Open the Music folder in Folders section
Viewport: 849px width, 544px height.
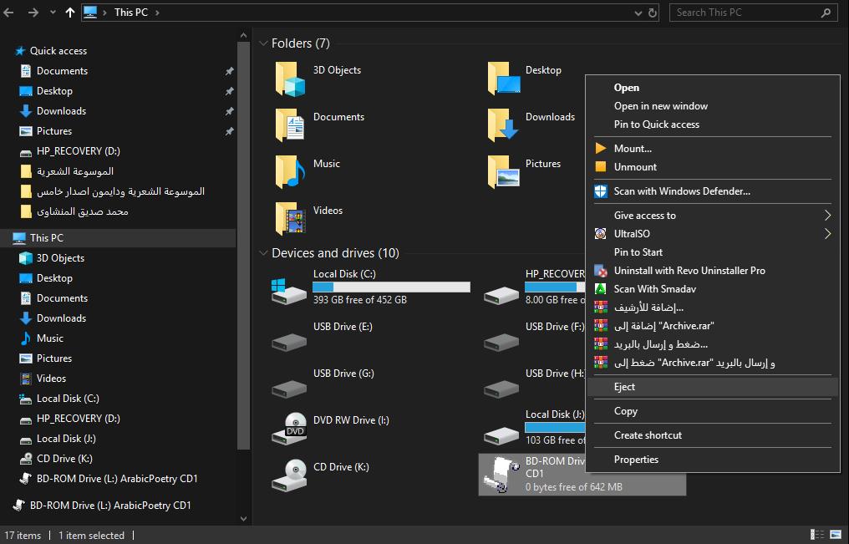point(290,171)
